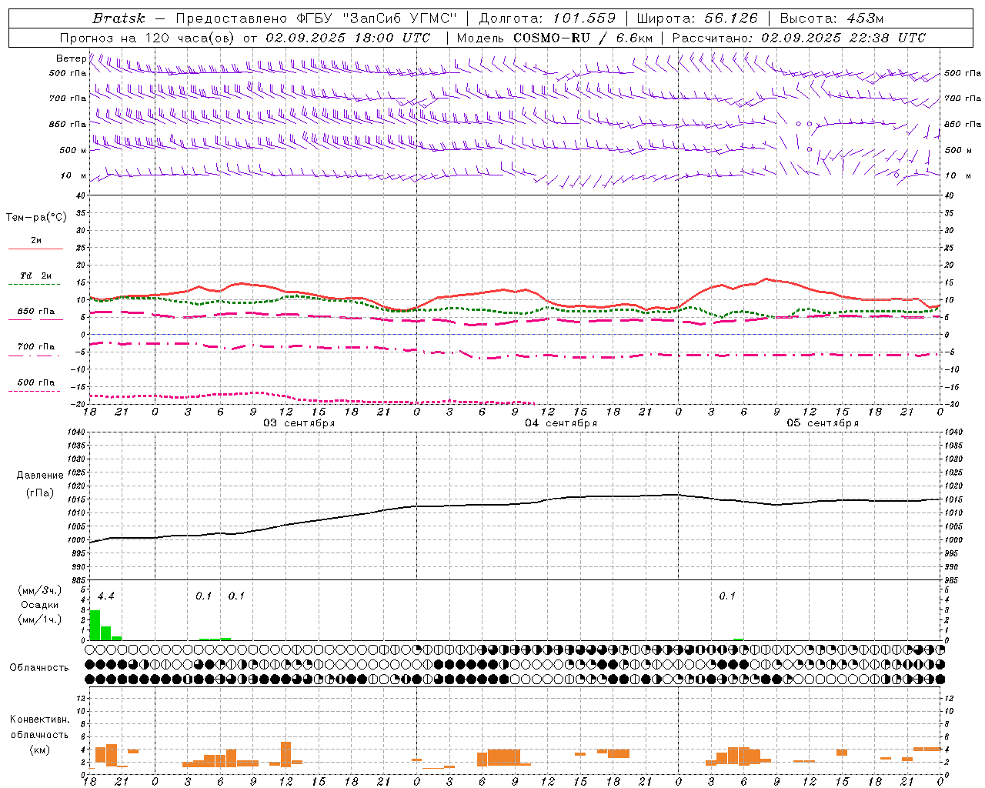Viewport: 985px width, 788px height.
Task: Click the Долгота: 101.559 value
Action: (x=547, y=18)
